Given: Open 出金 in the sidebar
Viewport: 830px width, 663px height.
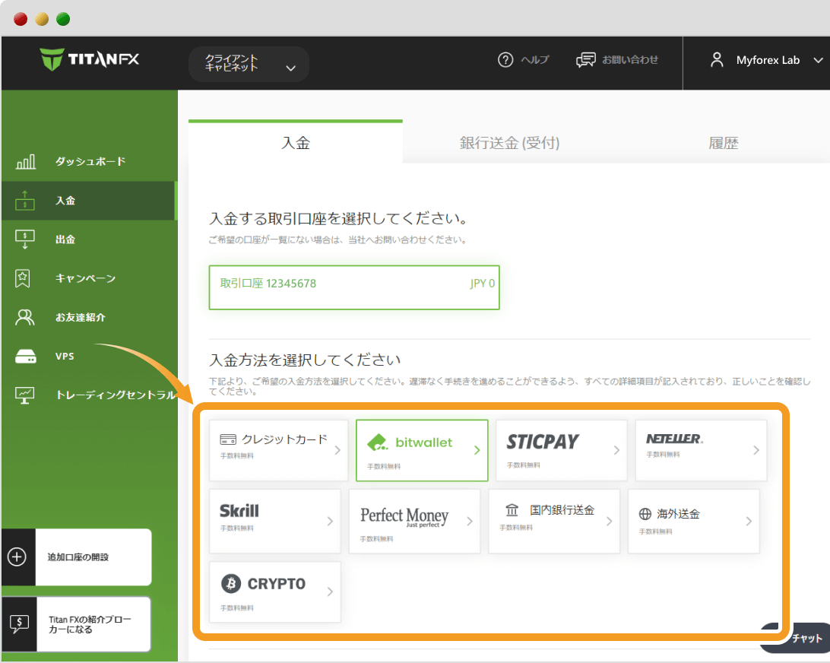Looking at the screenshot, I should 65,240.
